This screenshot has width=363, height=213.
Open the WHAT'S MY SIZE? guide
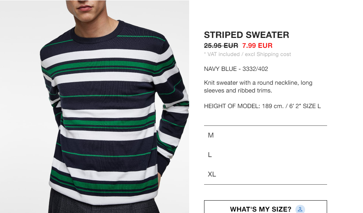[x=265, y=207]
